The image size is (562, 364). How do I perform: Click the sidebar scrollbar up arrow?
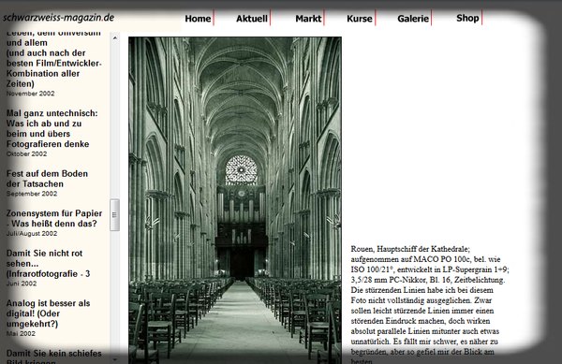(114, 37)
